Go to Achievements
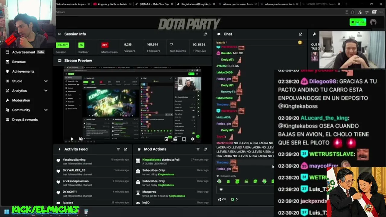This screenshot has height=217, width=386. point(23,71)
